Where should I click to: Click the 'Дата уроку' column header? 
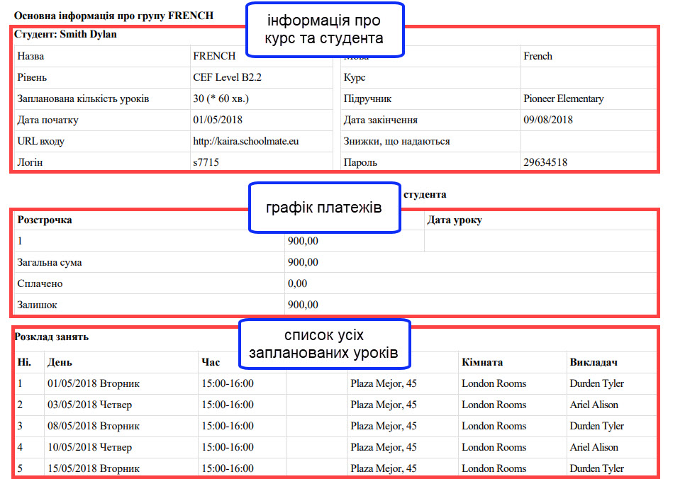click(x=455, y=220)
